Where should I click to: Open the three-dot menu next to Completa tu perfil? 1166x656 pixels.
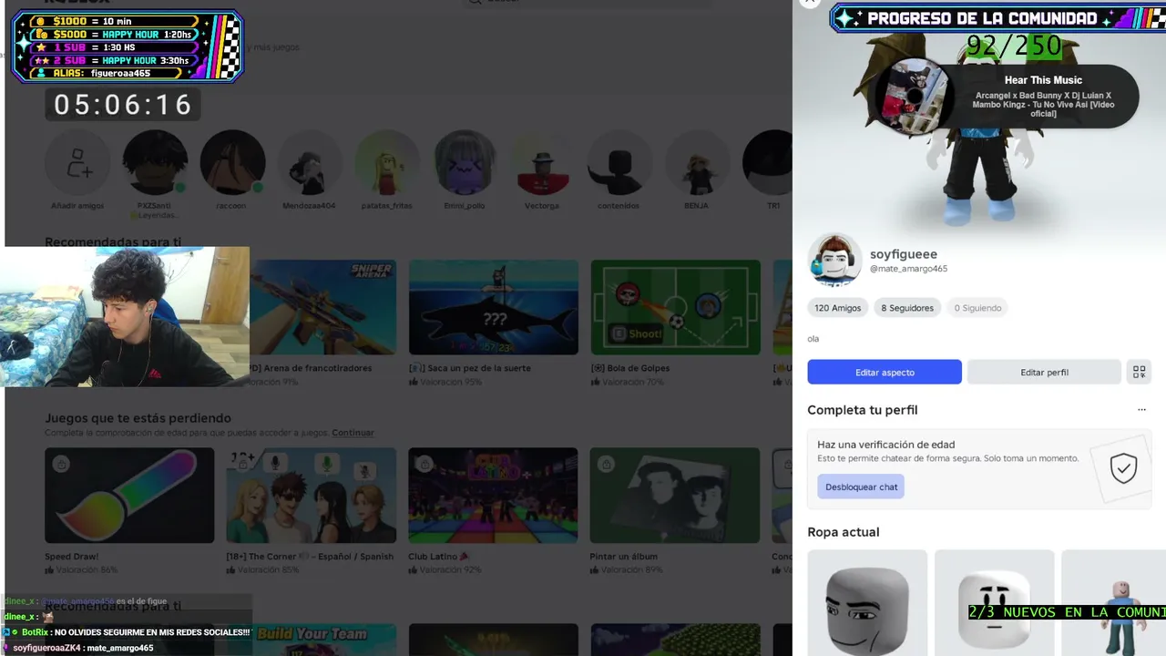tap(1141, 410)
